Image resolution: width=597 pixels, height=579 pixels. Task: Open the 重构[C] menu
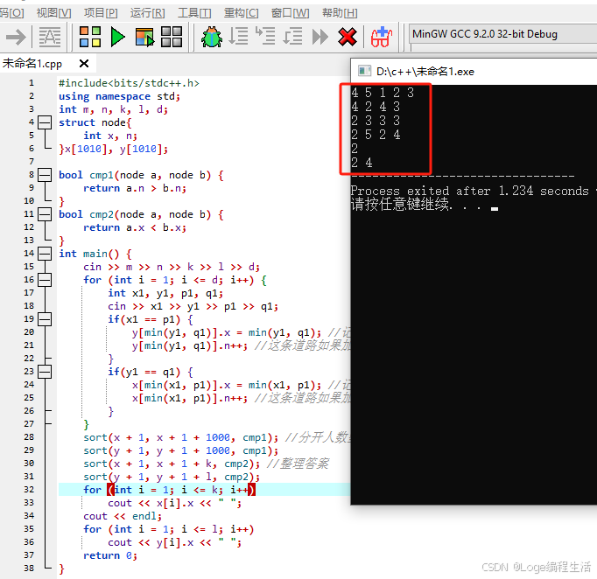tap(242, 13)
